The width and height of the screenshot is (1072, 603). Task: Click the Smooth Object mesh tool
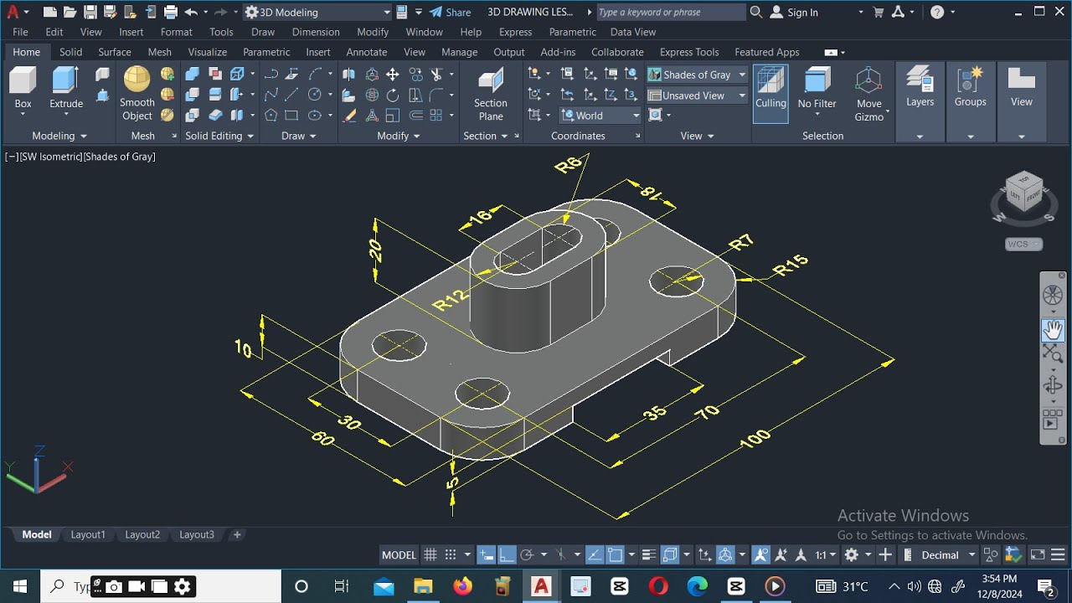tap(137, 94)
